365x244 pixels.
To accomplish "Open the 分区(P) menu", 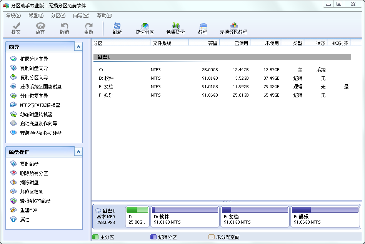I will (x=58, y=15).
